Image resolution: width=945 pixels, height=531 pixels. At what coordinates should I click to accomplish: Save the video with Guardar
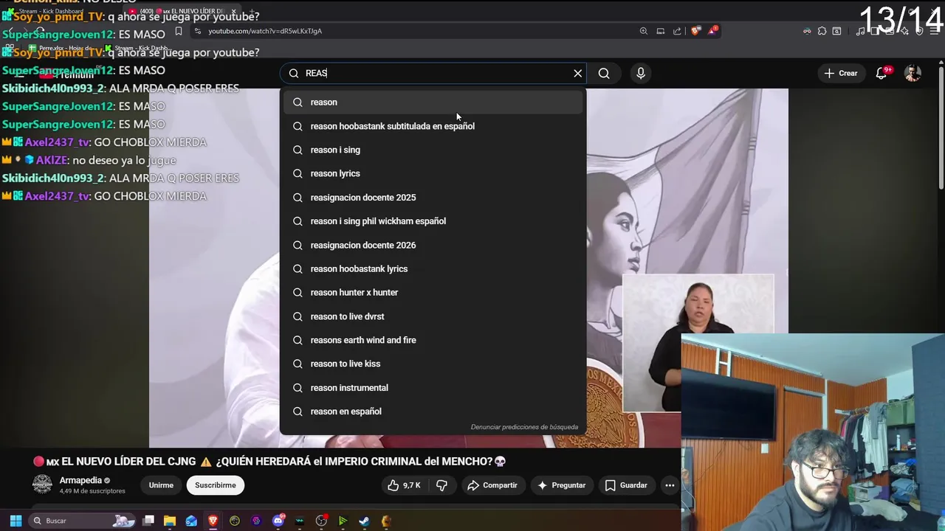coord(626,485)
